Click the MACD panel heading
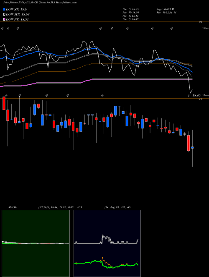Viewport: 209px width, 277px height. [x=13, y=207]
